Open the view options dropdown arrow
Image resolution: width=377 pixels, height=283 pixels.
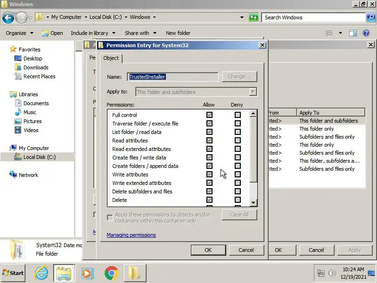pos(340,33)
